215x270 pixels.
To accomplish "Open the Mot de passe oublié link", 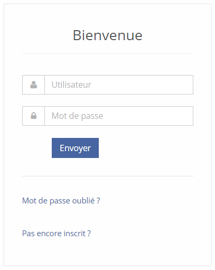I will (x=61, y=201).
